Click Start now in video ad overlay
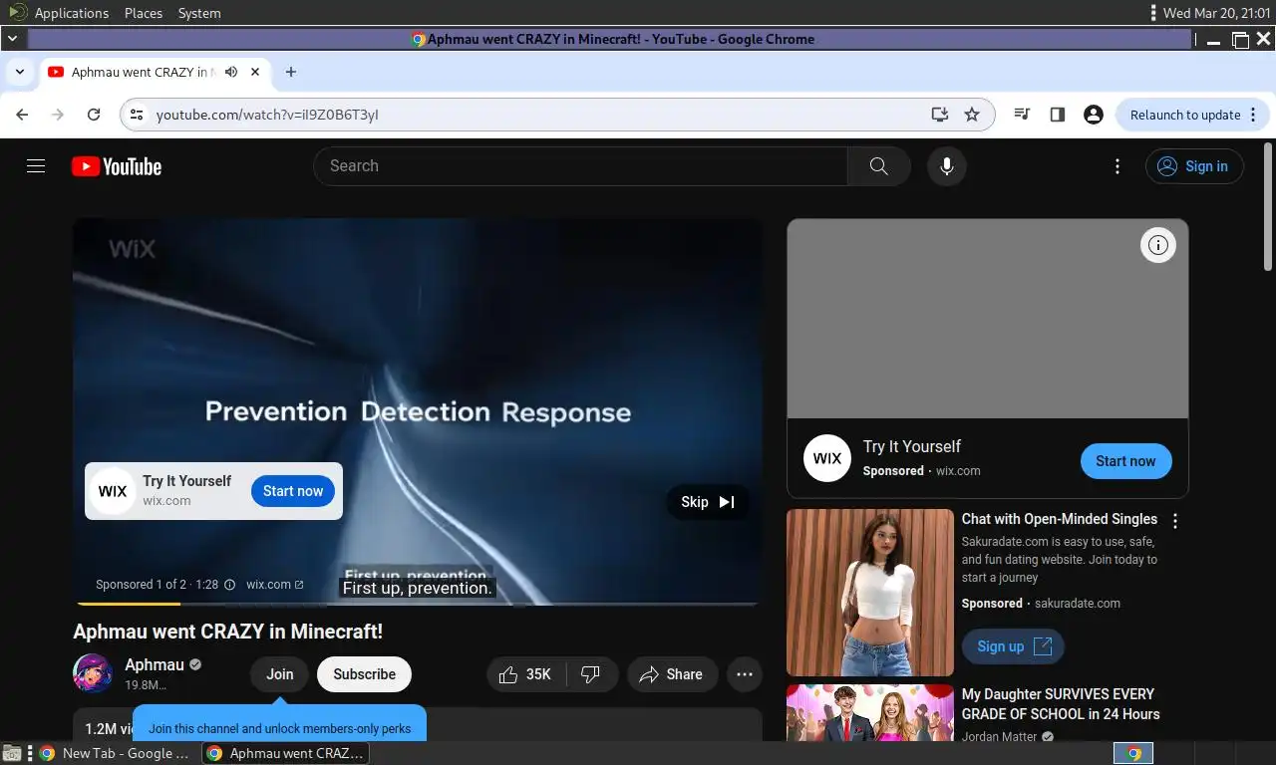 click(x=293, y=491)
